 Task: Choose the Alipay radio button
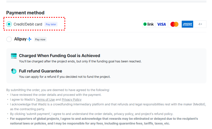tap(9, 39)
